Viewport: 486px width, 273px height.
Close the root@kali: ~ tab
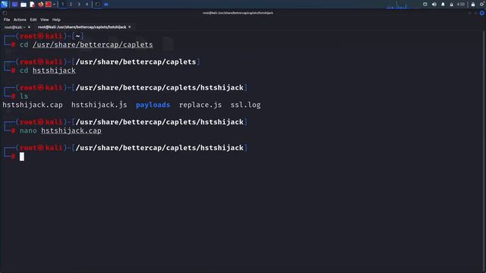tap(29, 27)
